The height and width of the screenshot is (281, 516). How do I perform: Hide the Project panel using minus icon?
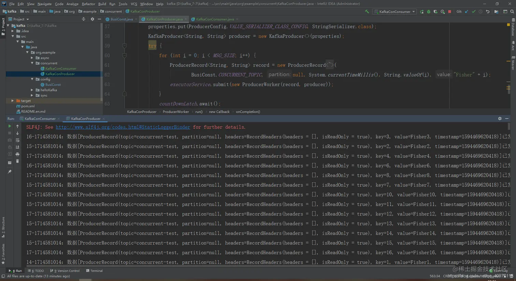click(x=99, y=19)
